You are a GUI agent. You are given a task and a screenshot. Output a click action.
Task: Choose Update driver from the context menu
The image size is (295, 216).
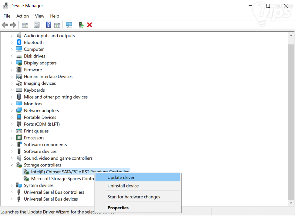click(x=138, y=177)
